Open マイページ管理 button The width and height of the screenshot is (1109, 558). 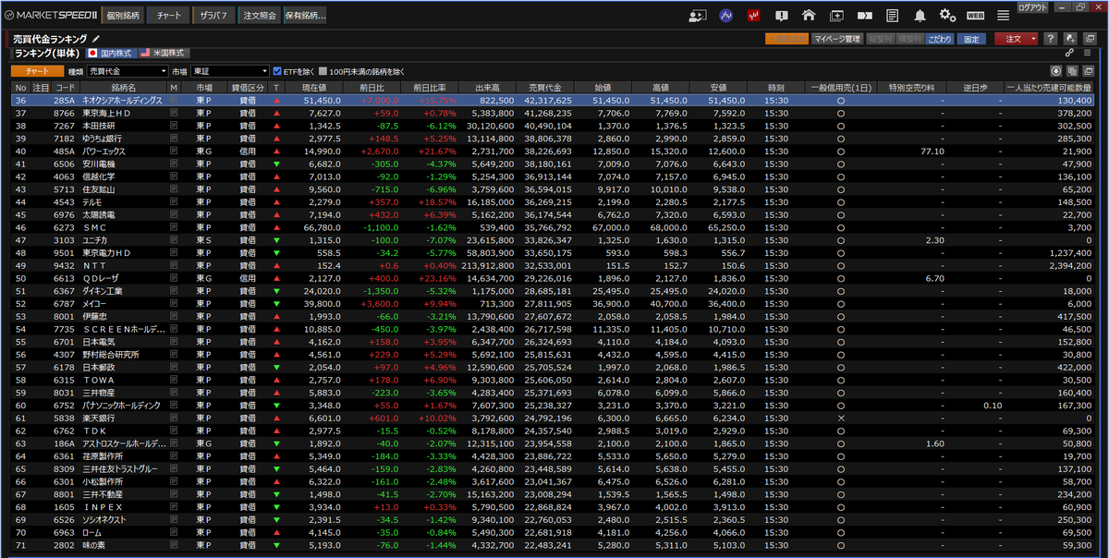pos(837,39)
